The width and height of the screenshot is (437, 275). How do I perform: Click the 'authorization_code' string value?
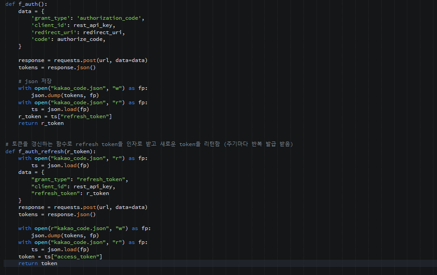tap(109, 18)
